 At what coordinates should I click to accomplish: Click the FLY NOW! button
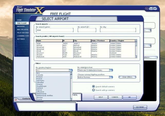pos(140,107)
